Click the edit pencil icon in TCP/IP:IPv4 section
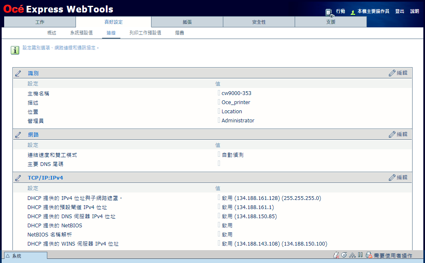Screen dimensions: 425x263 (x=392, y=178)
